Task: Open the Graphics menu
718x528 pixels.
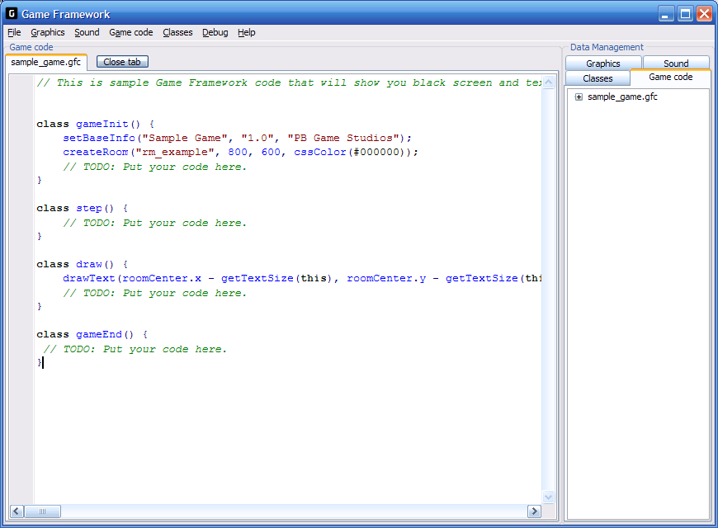Action: click(48, 32)
